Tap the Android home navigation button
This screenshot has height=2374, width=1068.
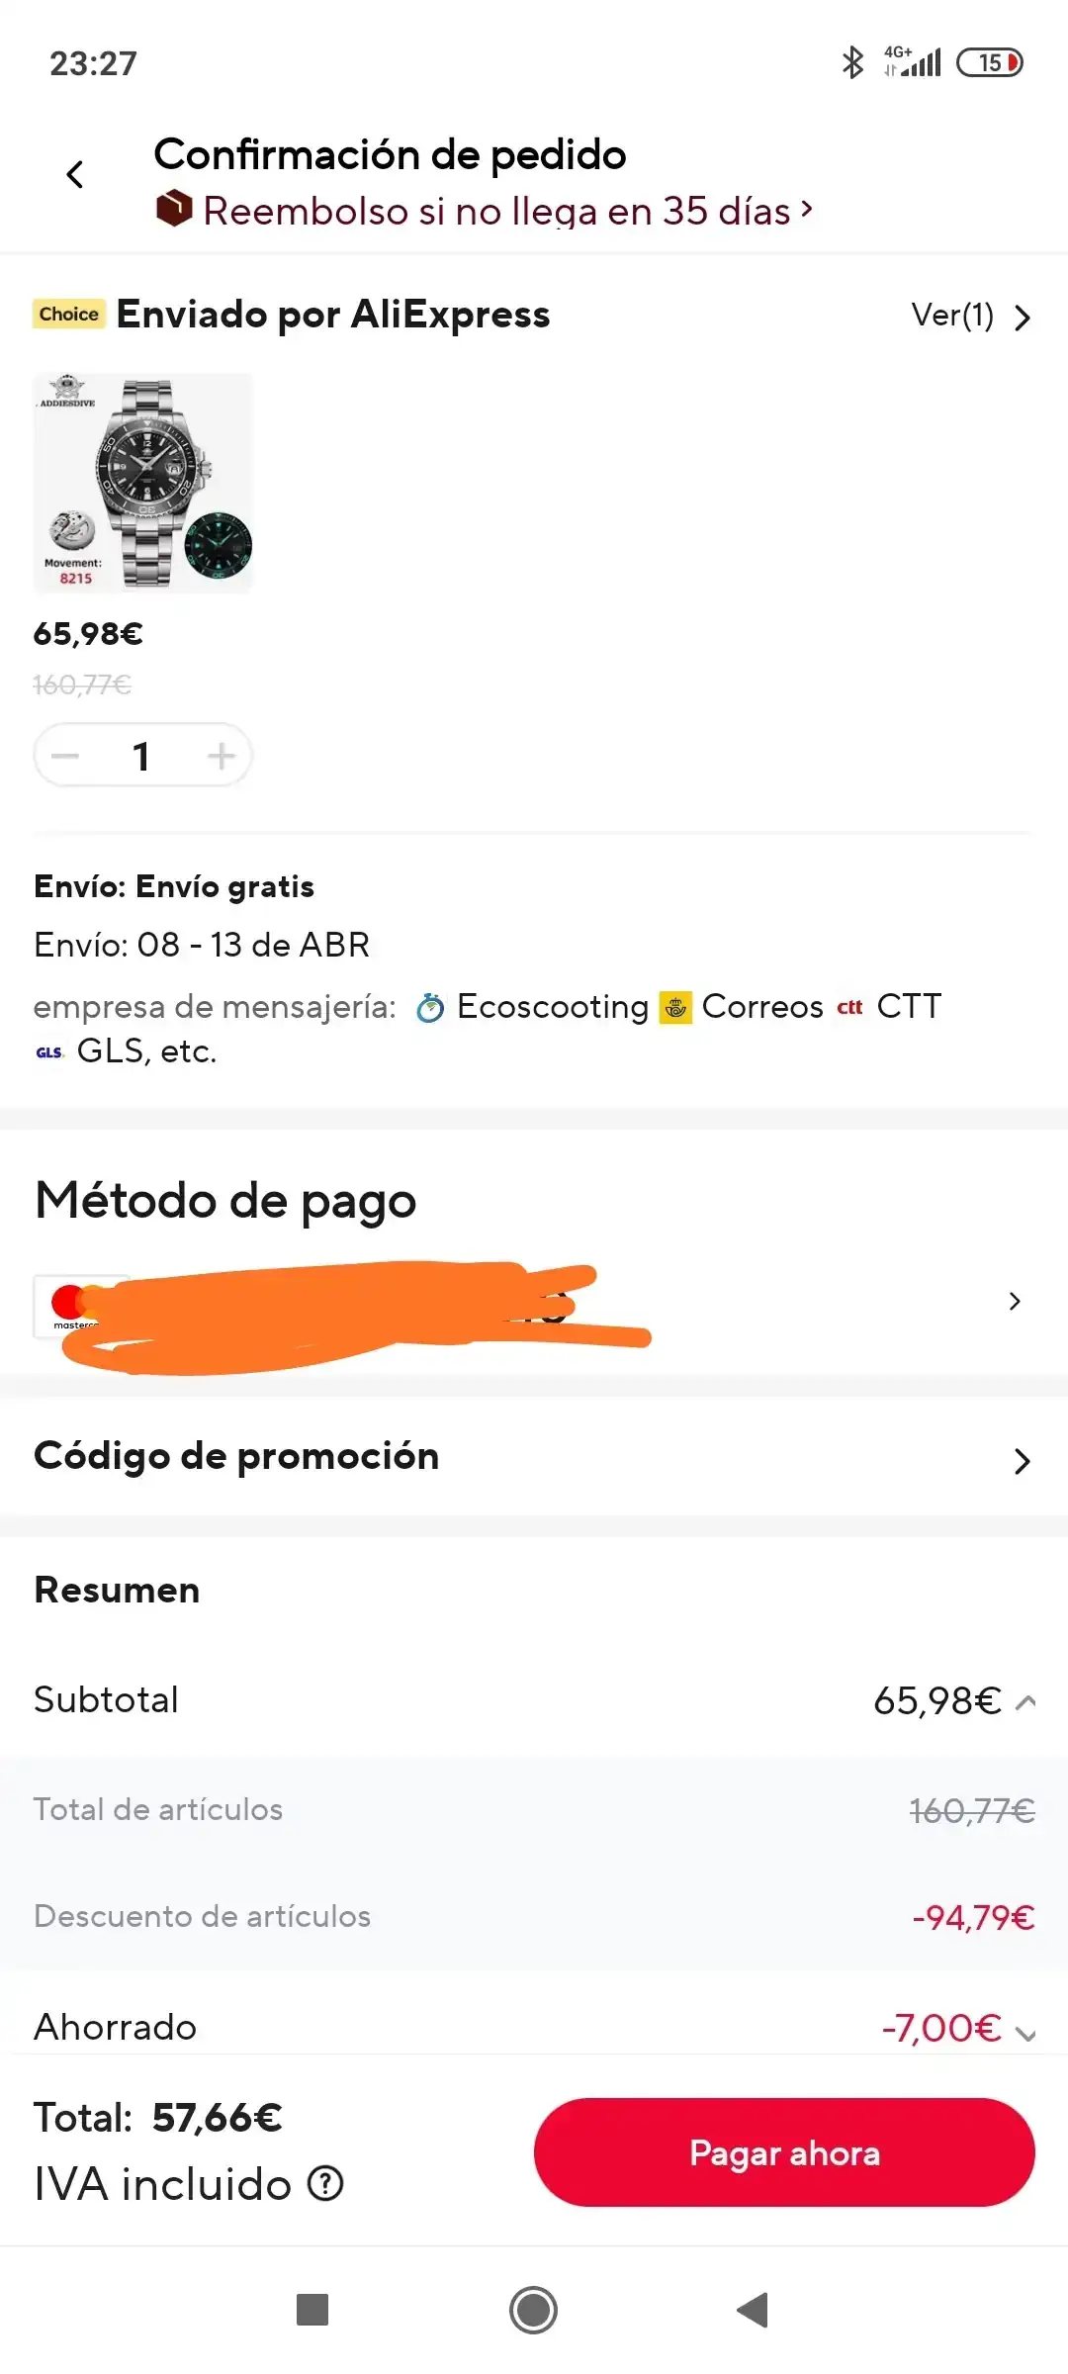coord(534,2310)
